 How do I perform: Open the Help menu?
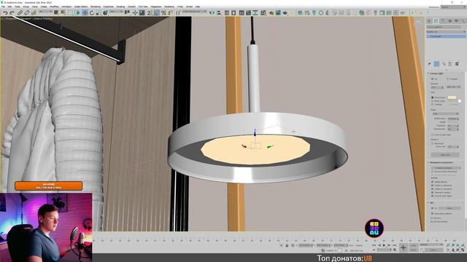pyautogui.click(x=198, y=7)
